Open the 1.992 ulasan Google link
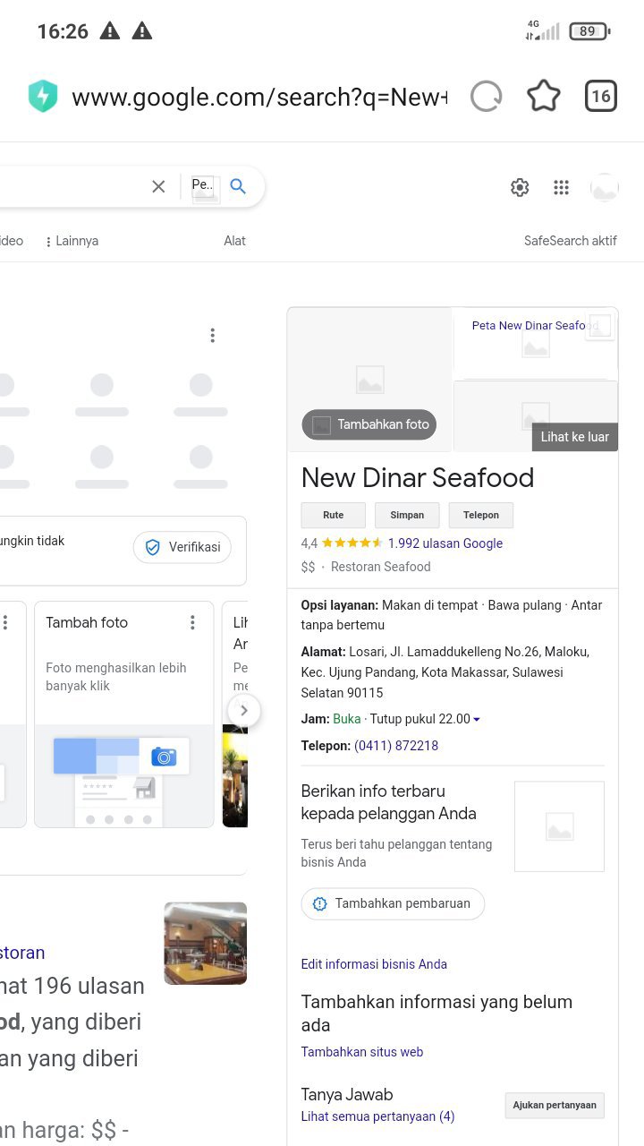This screenshot has height=1146, width=644. click(x=445, y=543)
